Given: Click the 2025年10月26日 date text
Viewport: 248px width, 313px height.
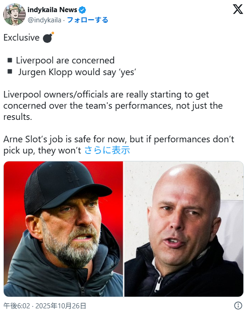Looking at the screenshot, I should [61, 306].
